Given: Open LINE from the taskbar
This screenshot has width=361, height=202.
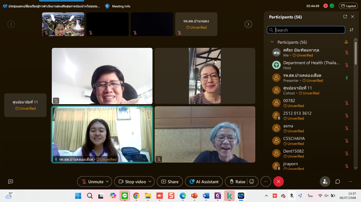Looking at the screenshot, I should pos(124,196).
